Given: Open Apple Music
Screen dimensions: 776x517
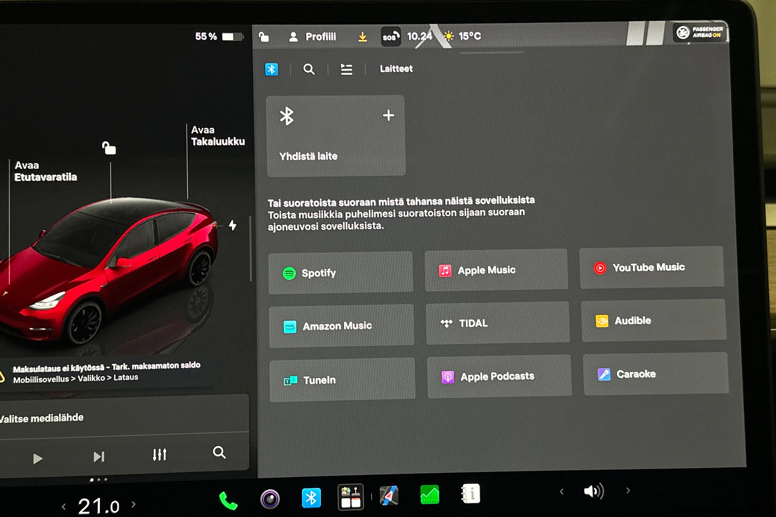Looking at the screenshot, I should (x=496, y=270).
